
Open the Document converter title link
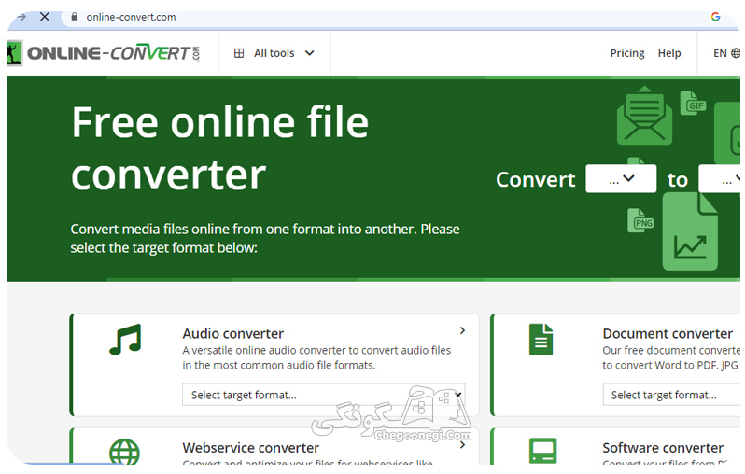tap(668, 333)
